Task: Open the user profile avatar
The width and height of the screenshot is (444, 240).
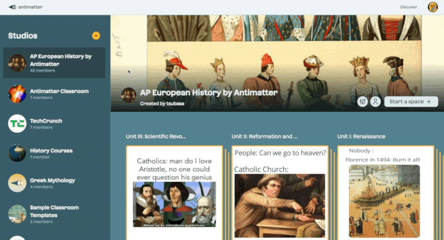Action: [x=433, y=7]
